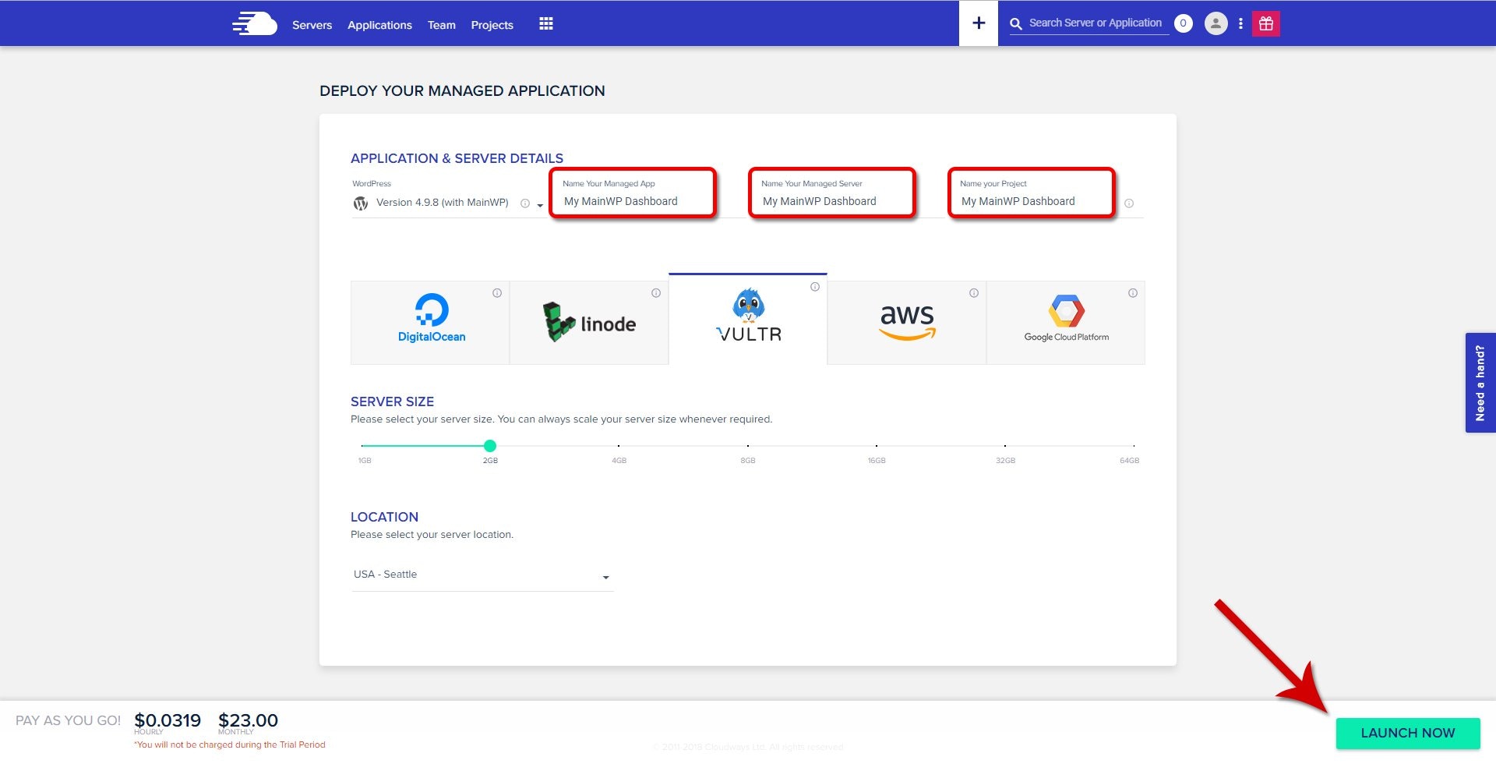Viewport: 1496px width, 764px height.
Task: Select the DigitalOcean provider logo
Action: pos(431,320)
